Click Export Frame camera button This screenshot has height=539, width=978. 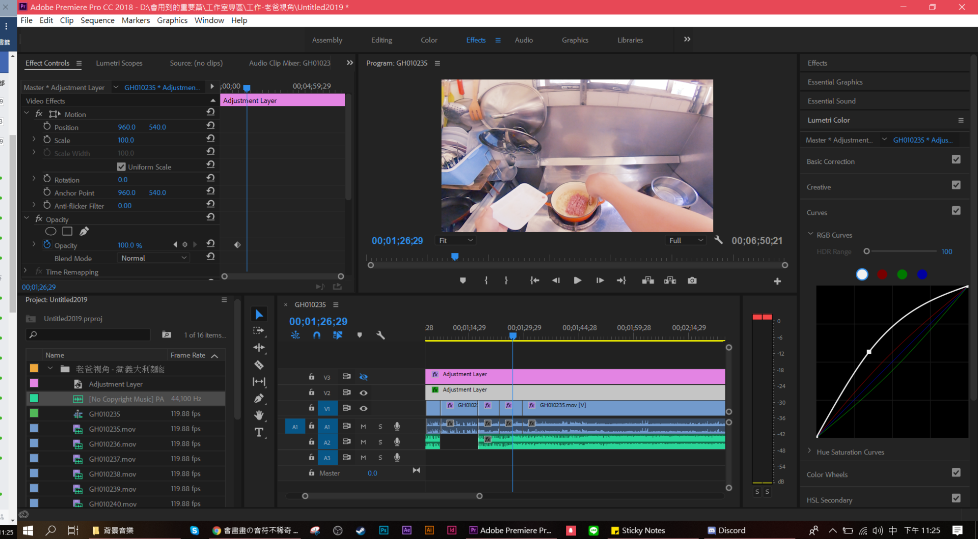(692, 280)
